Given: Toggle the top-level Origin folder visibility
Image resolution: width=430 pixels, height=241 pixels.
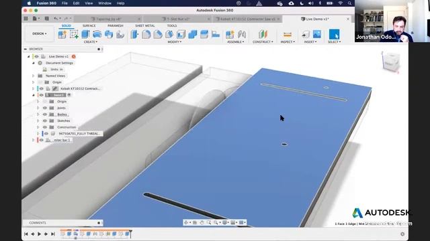Looking at the screenshot, I should pos(41,82).
